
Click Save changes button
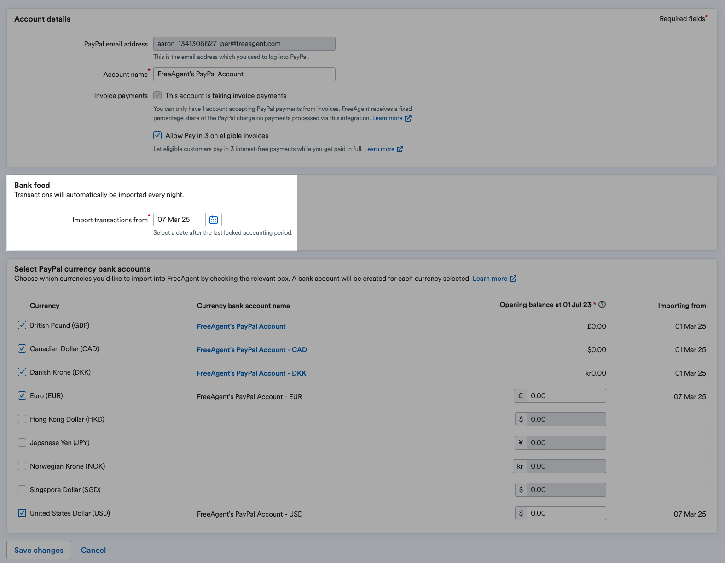point(39,550)
